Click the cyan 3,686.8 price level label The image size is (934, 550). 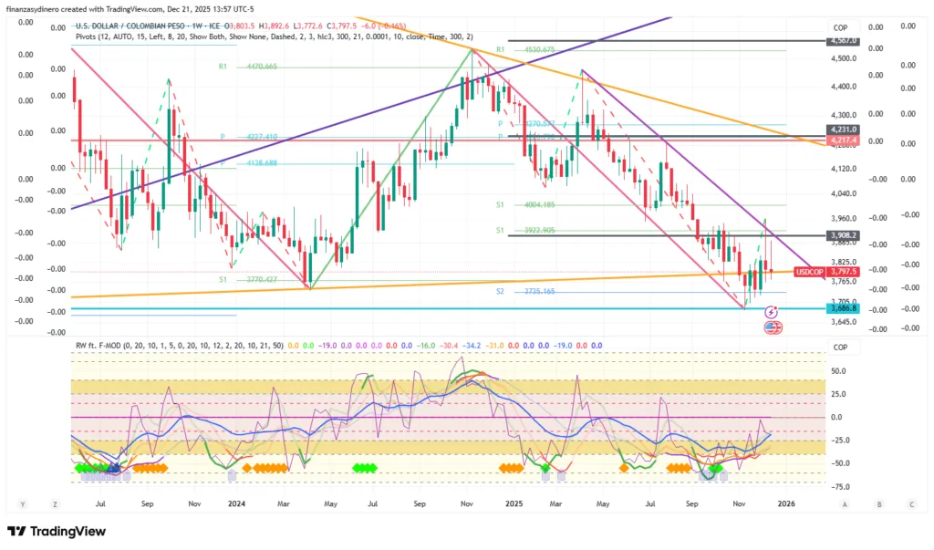[x=844, y=309]
